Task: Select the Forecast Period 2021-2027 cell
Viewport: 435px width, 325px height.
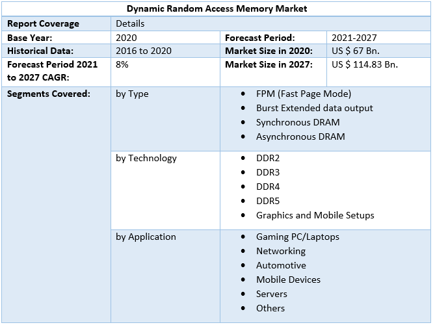Action: click(354, 38)
